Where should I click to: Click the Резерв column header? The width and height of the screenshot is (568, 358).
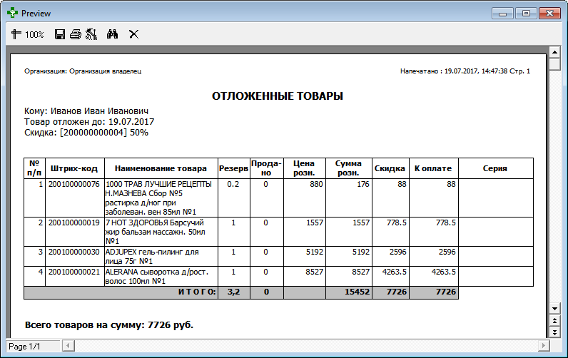click(233, 168)
